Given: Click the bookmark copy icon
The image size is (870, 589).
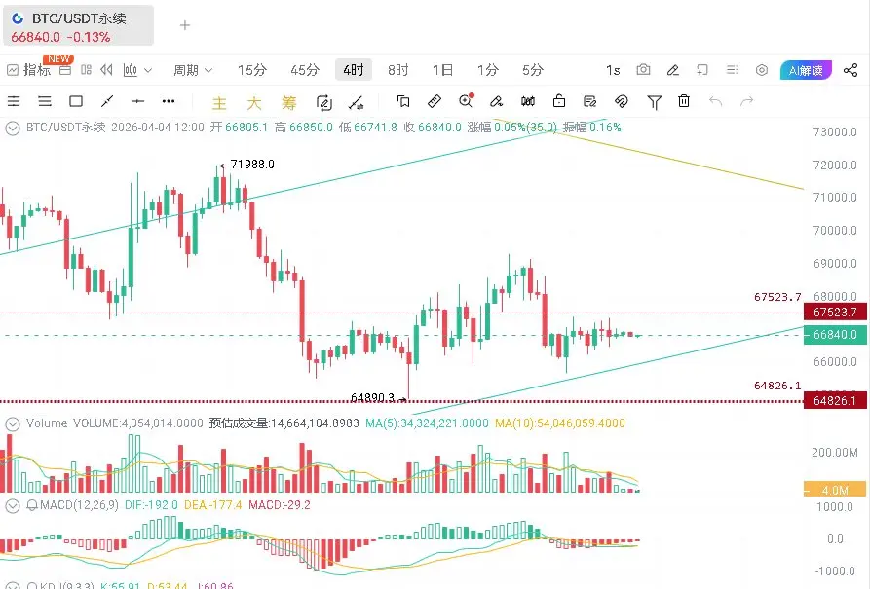Looking at the screenshot, I should pos(403,101).
